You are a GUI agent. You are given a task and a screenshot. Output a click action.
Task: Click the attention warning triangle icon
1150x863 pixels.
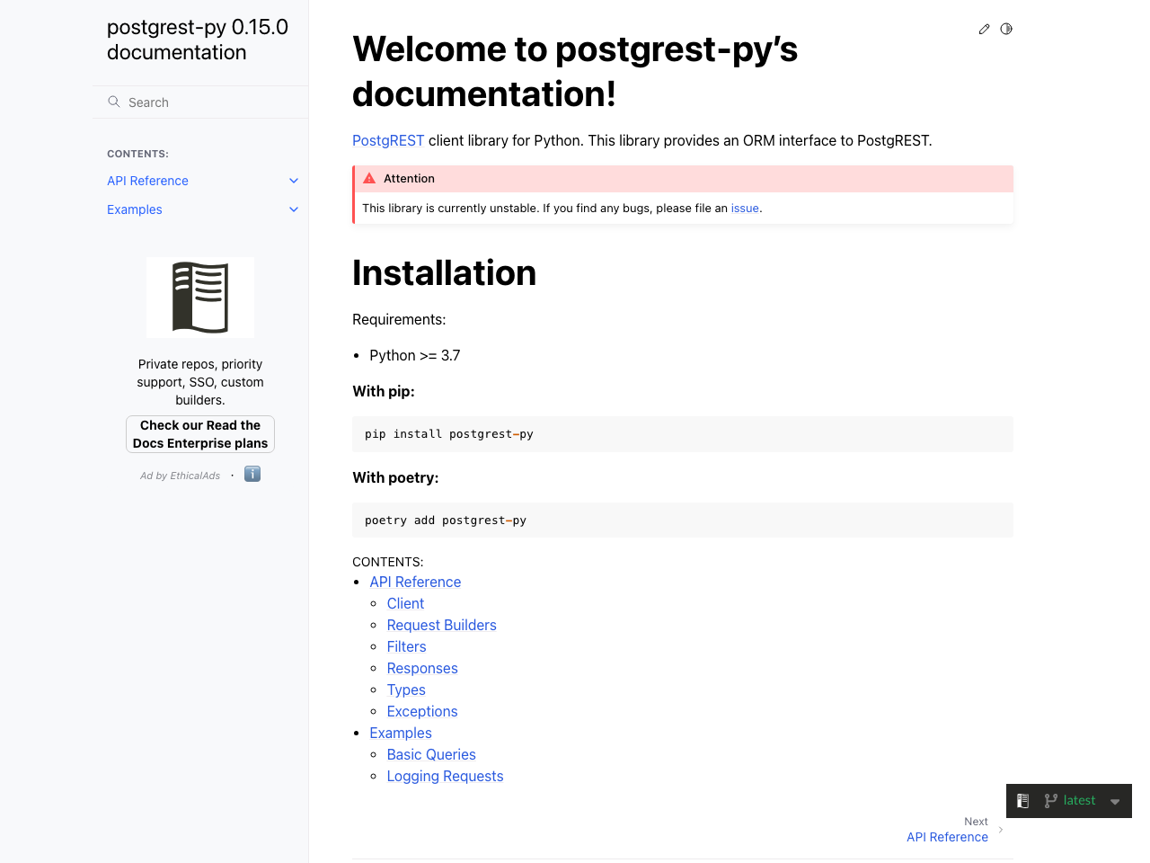coord(369,178)
